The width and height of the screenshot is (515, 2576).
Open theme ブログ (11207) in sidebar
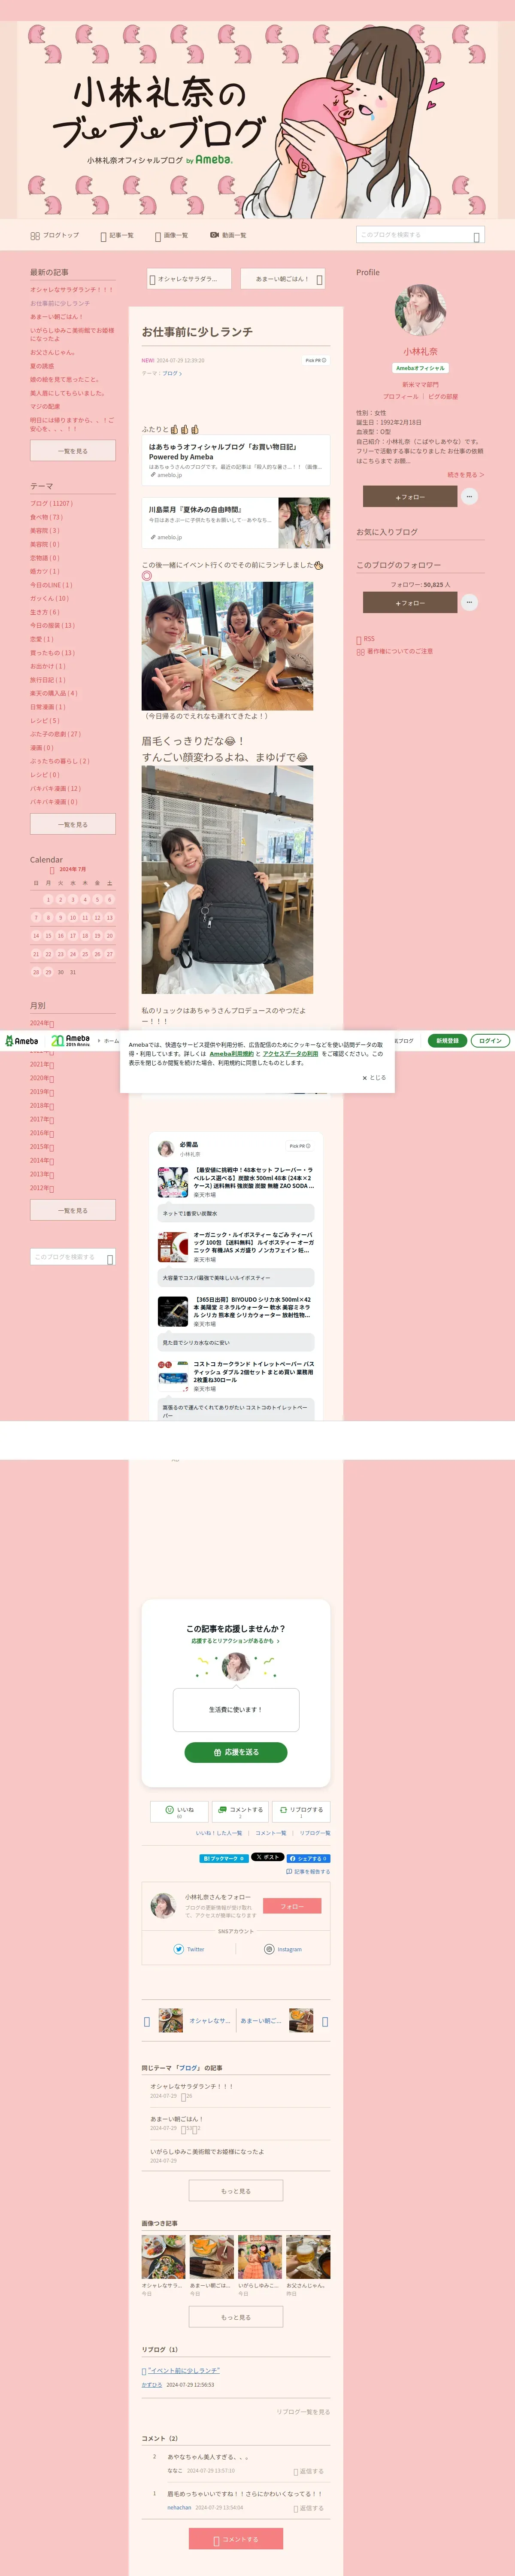click(51, 504)
